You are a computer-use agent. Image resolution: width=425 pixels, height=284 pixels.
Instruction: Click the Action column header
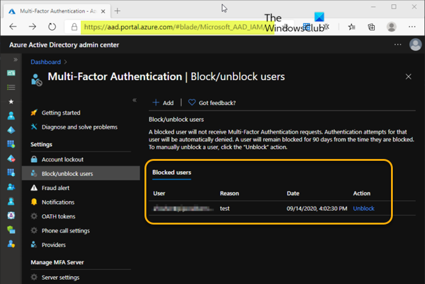pyautogui.click(x=362, y=193)
